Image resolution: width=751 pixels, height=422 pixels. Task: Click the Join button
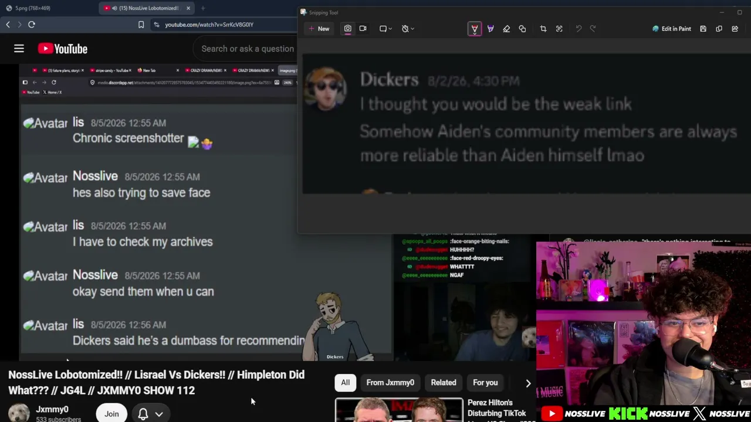(x=111, y=414)
